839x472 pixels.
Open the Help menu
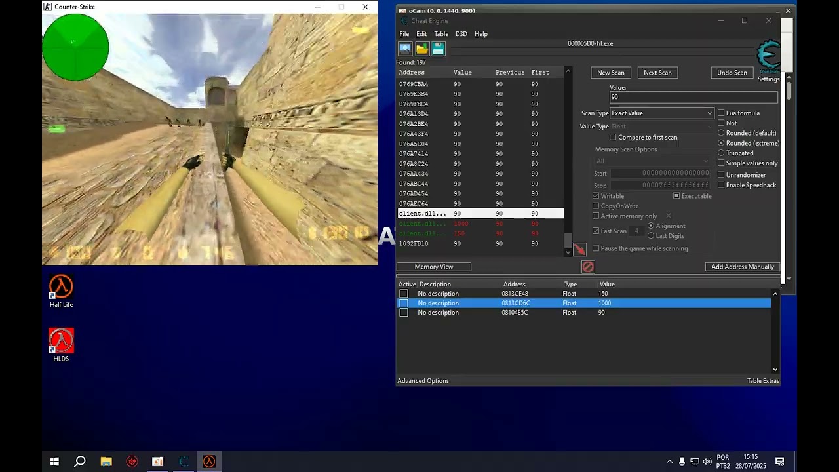tap(481, 34)
